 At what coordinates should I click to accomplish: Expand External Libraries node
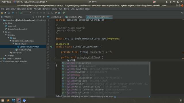point(1,58)
